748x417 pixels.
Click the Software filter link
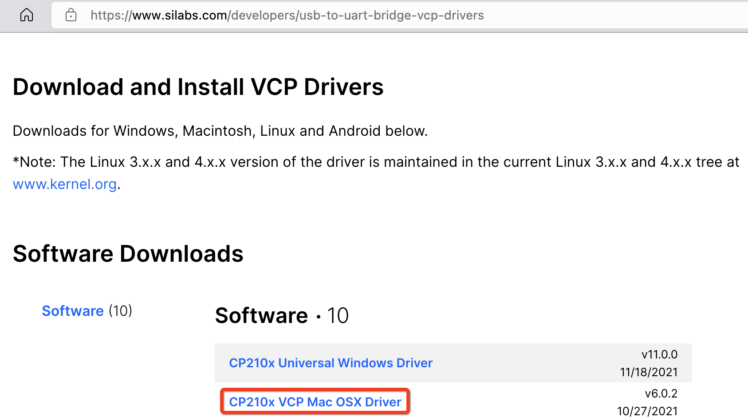(x=72, y=311)
